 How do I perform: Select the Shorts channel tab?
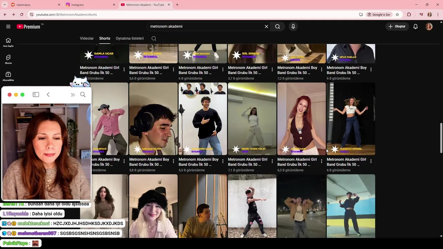[105, 38]
